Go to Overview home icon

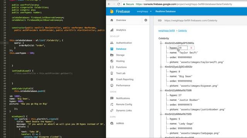(x=112, y=20)
